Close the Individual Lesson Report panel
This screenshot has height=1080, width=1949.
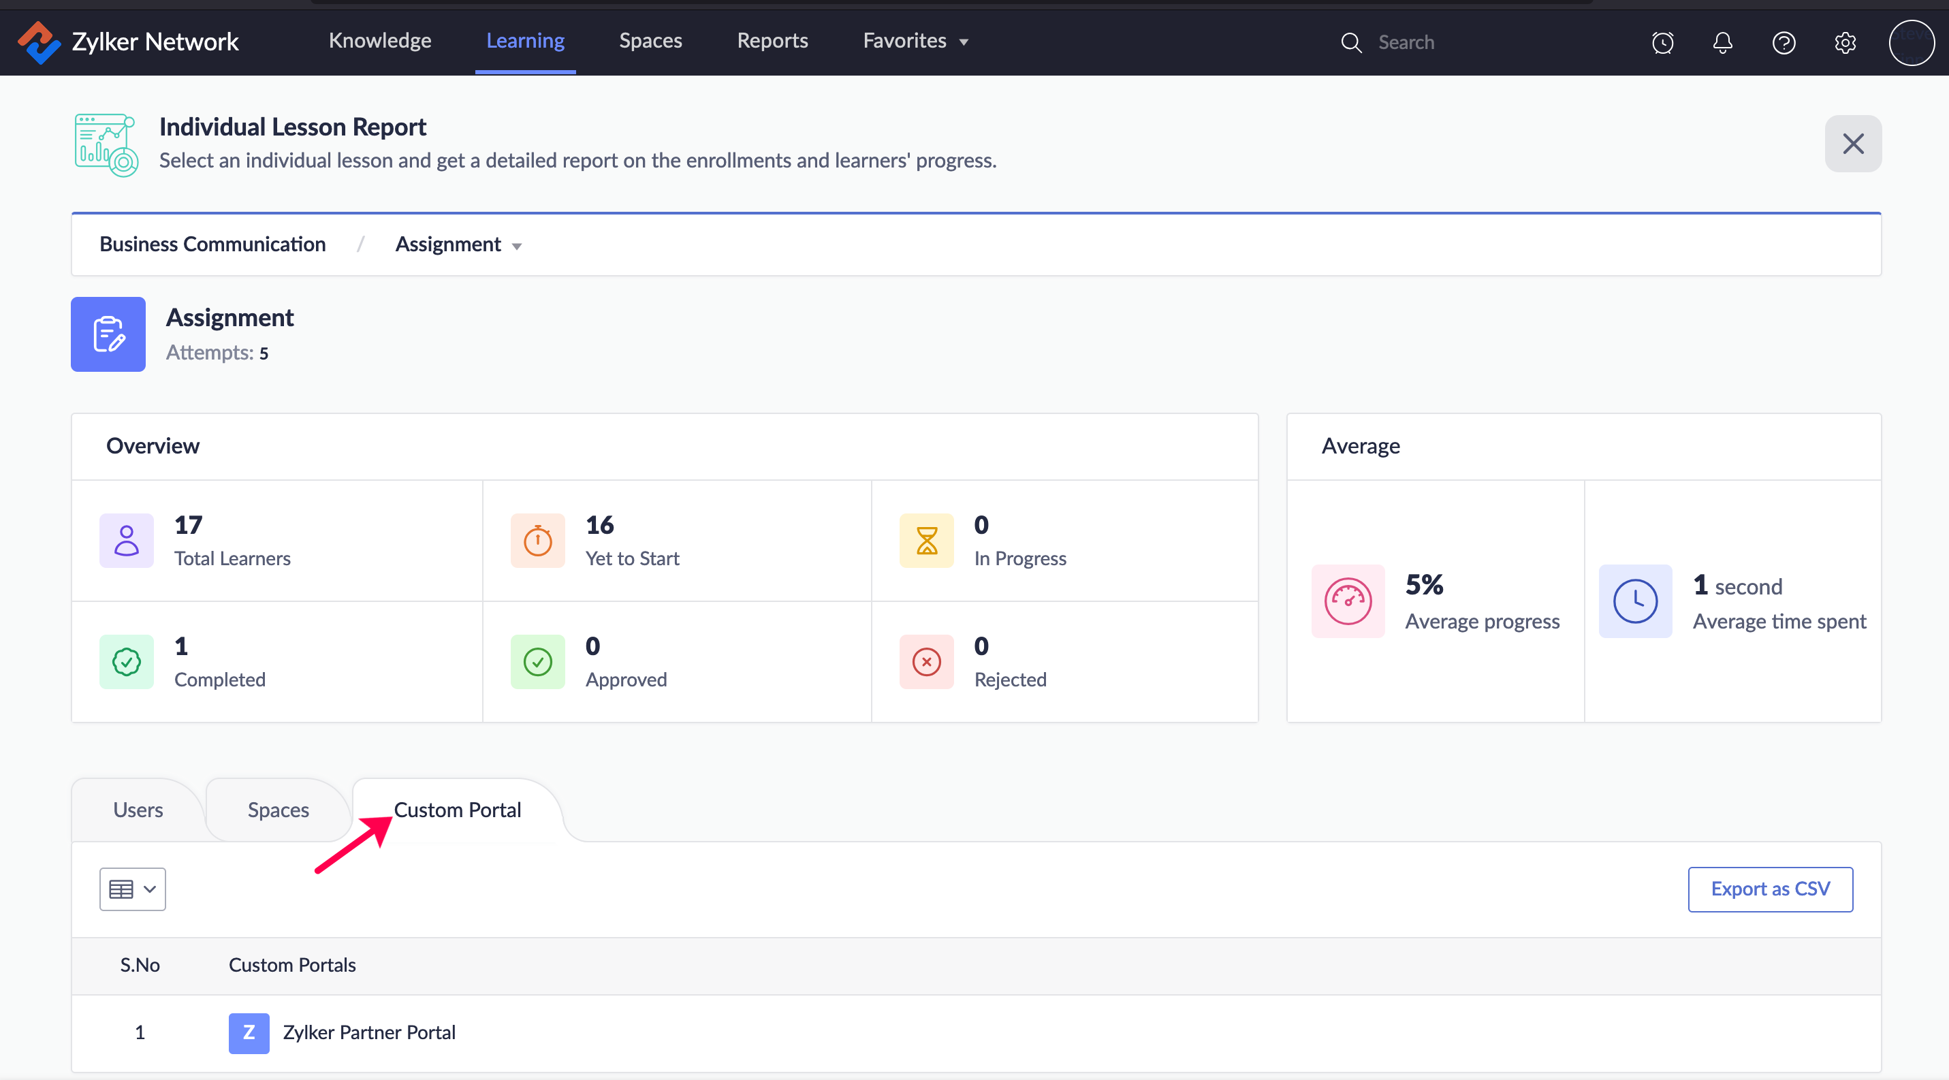tap(1852, 144)
